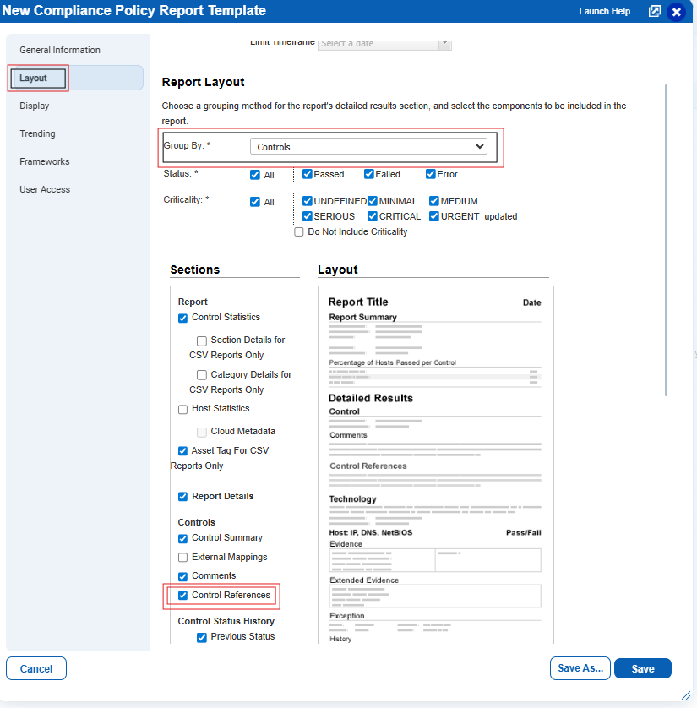Toggle the Criticality All checkbox
The image size is (697, 708).
pyautogui.click(x=255, y=202)
